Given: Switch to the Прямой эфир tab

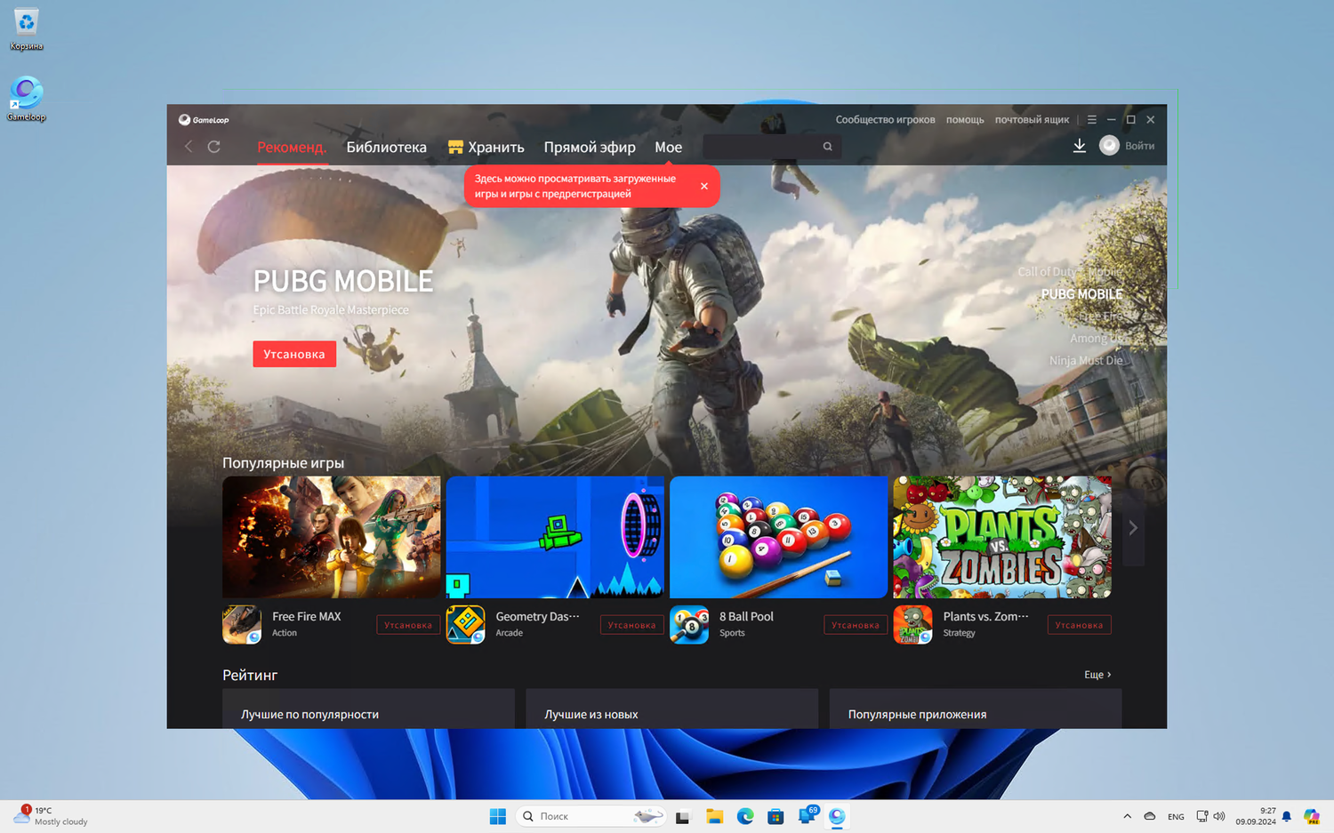Looking at the screenshot, I should [590, 148].
